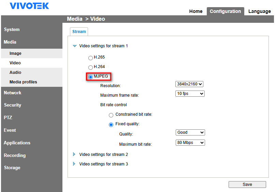
Task: Open the Maximum frame rate dropdown
Action: click(x=190, y=94)
